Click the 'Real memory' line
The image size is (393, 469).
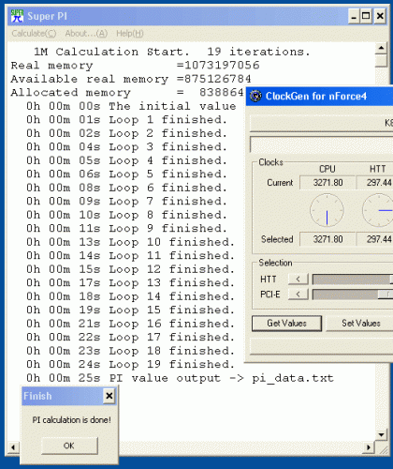coord(135,66)
